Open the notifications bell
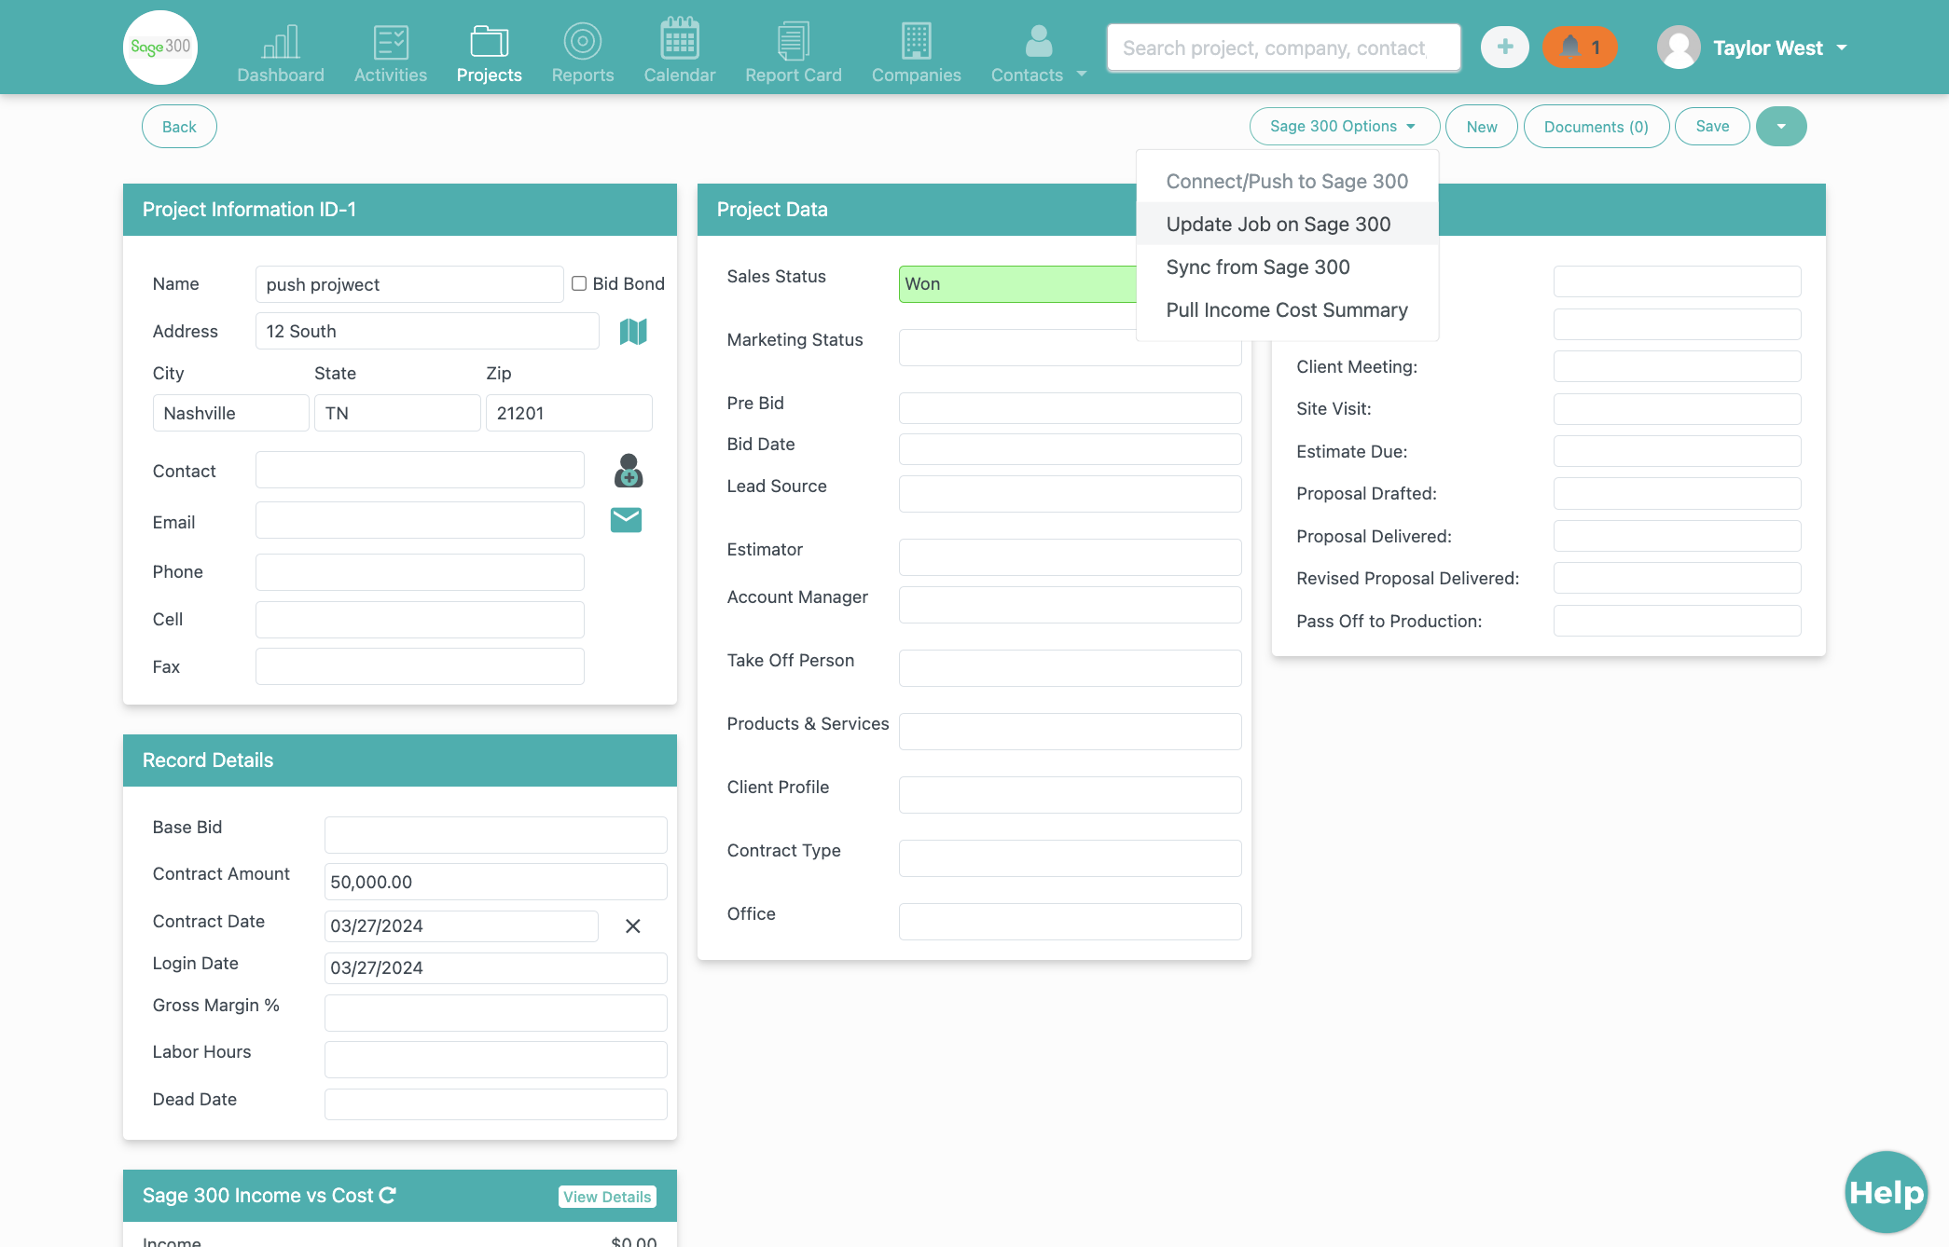The width and height of the screenshot is (1949, 1247). 1580,47
